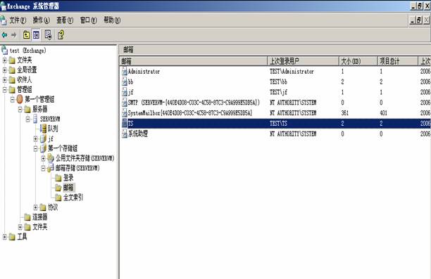431x279 pixels.
Task: Sort by the 项目总计 column header
Action: 397,61
